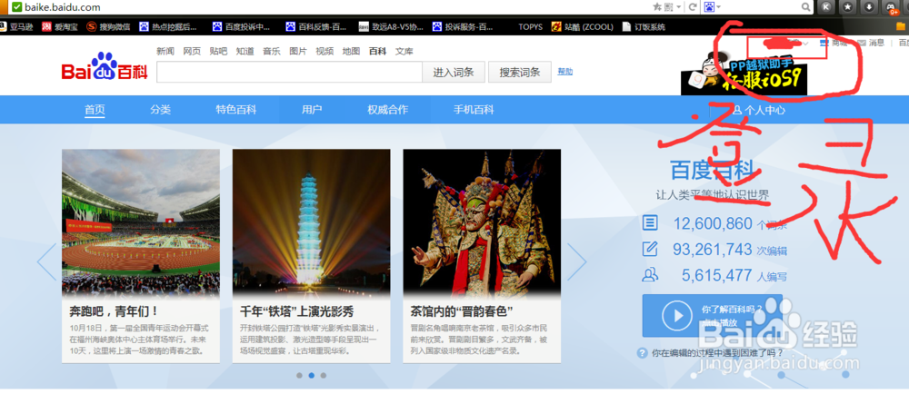Open the 投诉服务 bookmark
Viewport: 909px width, 394px height.
[x=464, y=26]
